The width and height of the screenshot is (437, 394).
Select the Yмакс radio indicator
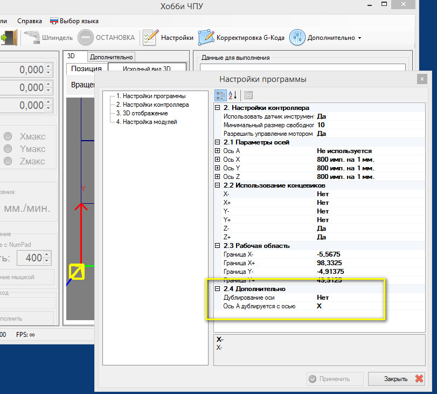pos(8,149)
